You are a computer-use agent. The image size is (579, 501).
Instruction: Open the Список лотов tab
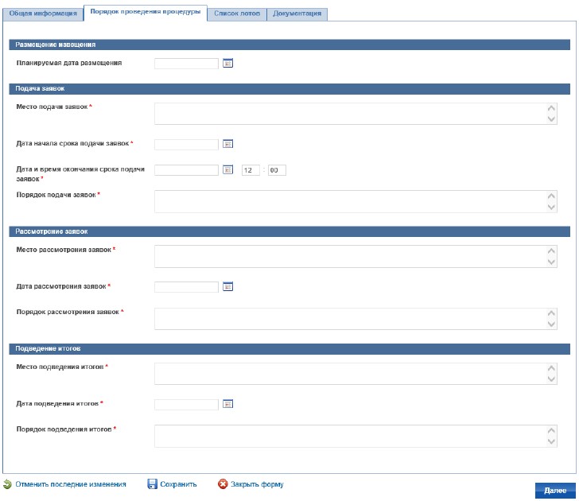tap(236, 14)
